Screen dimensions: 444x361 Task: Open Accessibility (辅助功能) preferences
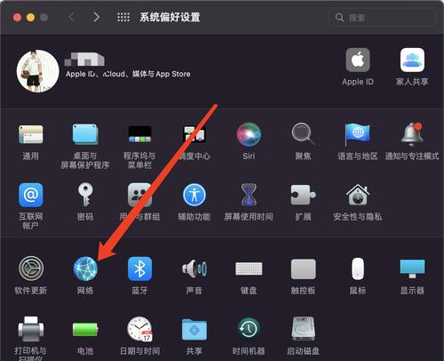pyautogui.click(x=194, y=195)
